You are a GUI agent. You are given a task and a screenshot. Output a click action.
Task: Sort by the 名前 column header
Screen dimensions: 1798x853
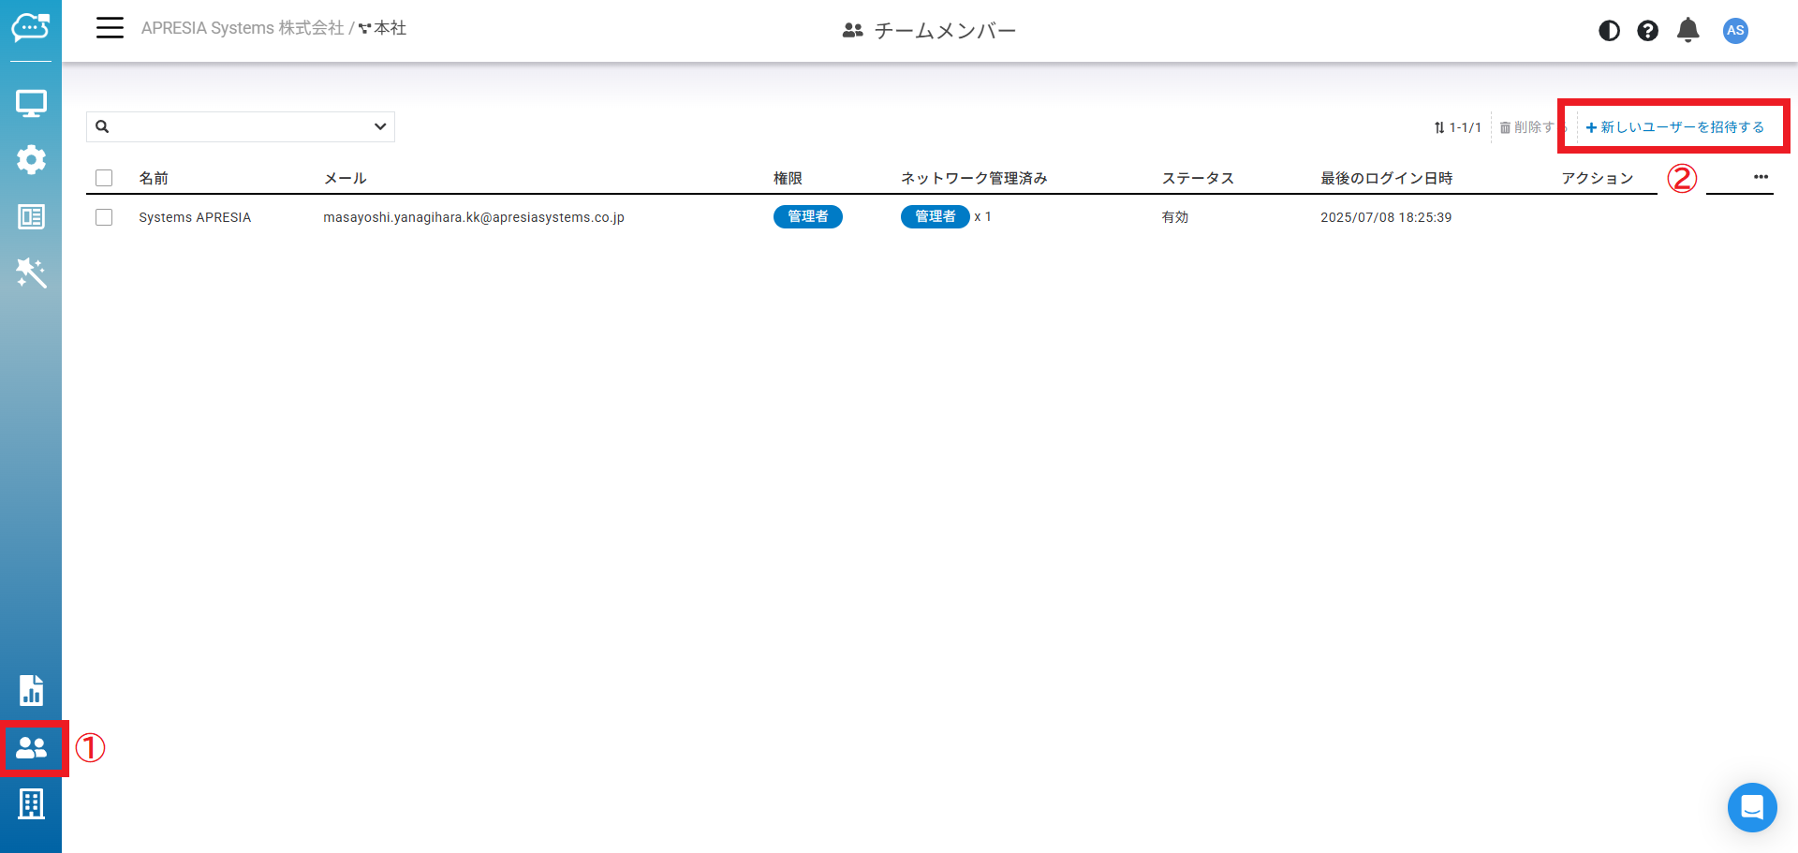click(x=154, y=178)
